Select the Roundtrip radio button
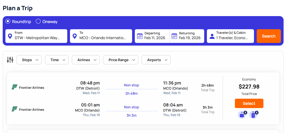The image size is (286, 133). (x=8, y=21)
